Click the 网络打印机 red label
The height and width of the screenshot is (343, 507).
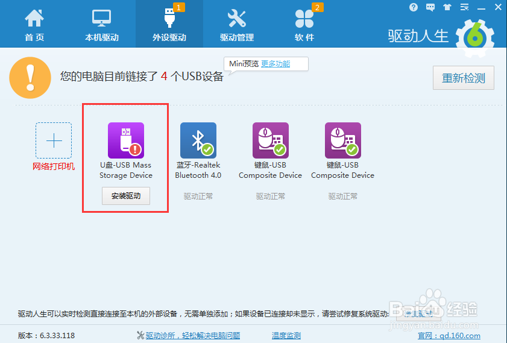tap(54, 166)
